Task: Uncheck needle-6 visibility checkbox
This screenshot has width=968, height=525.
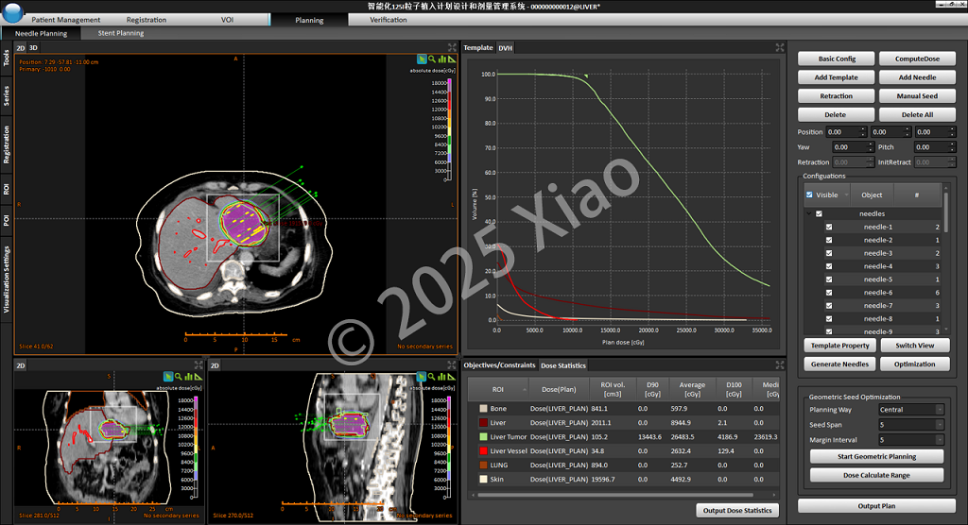Action: pos(829,293)
